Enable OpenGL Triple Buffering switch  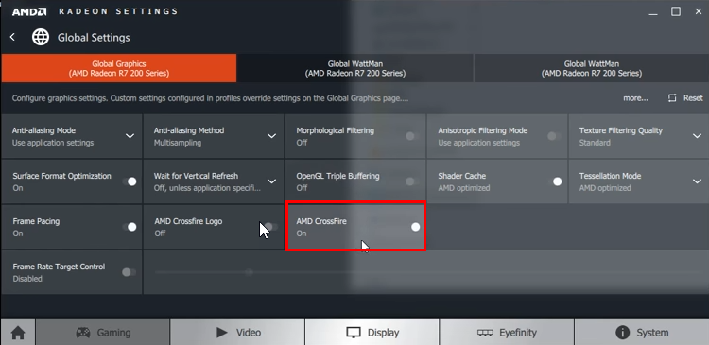(411, 181)
